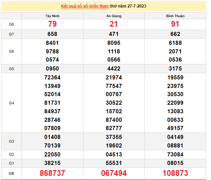Image resolution: width=211 pixels, height=180 pixels.
Task: Select G2 number 22050
Action: click(52, 154)
